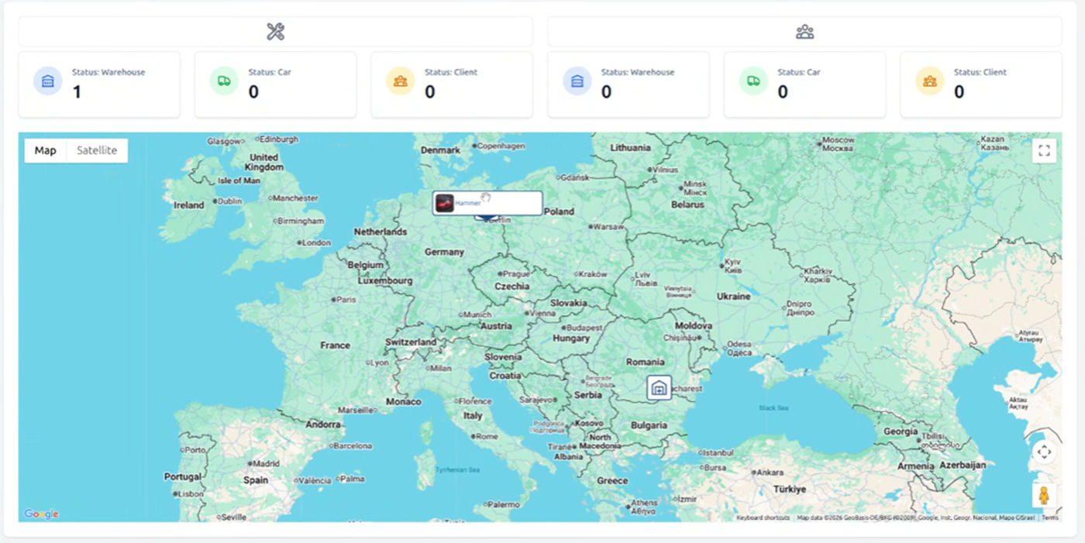Open the Keyboard shortcuts link
Viewport: 1085px width, 543px height.
[x=763, y=517]
